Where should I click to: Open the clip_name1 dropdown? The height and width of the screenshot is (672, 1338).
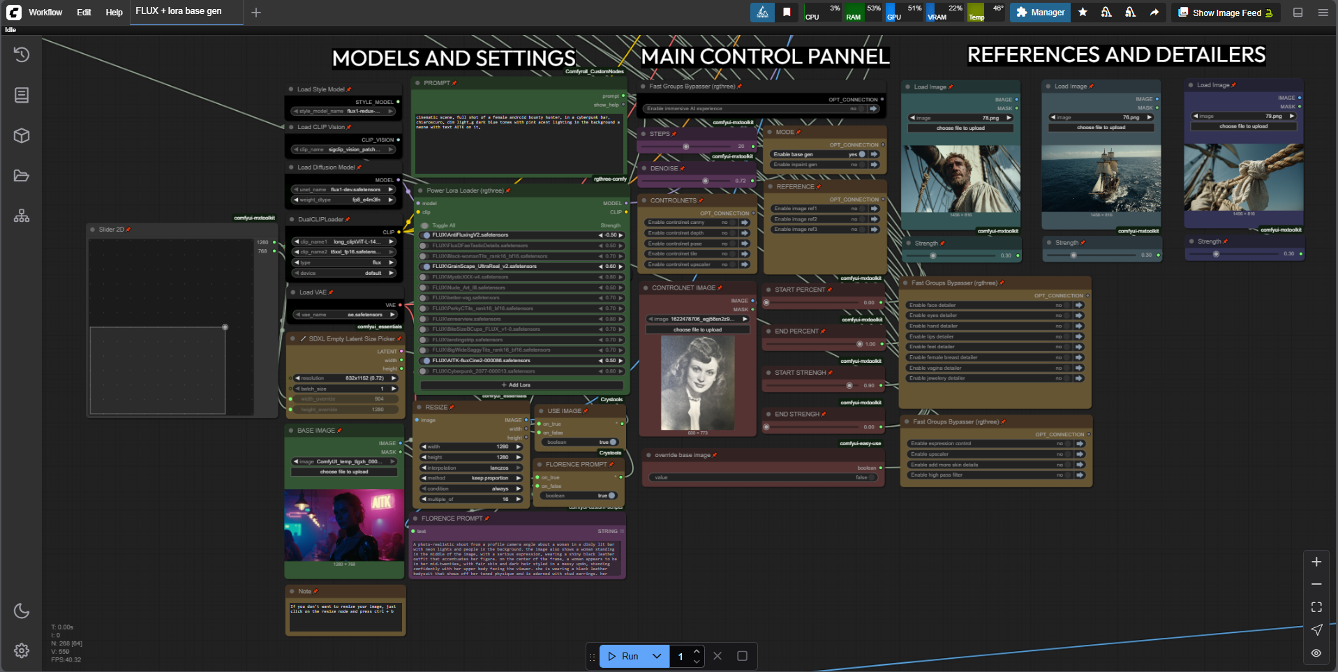click(344, 241)
